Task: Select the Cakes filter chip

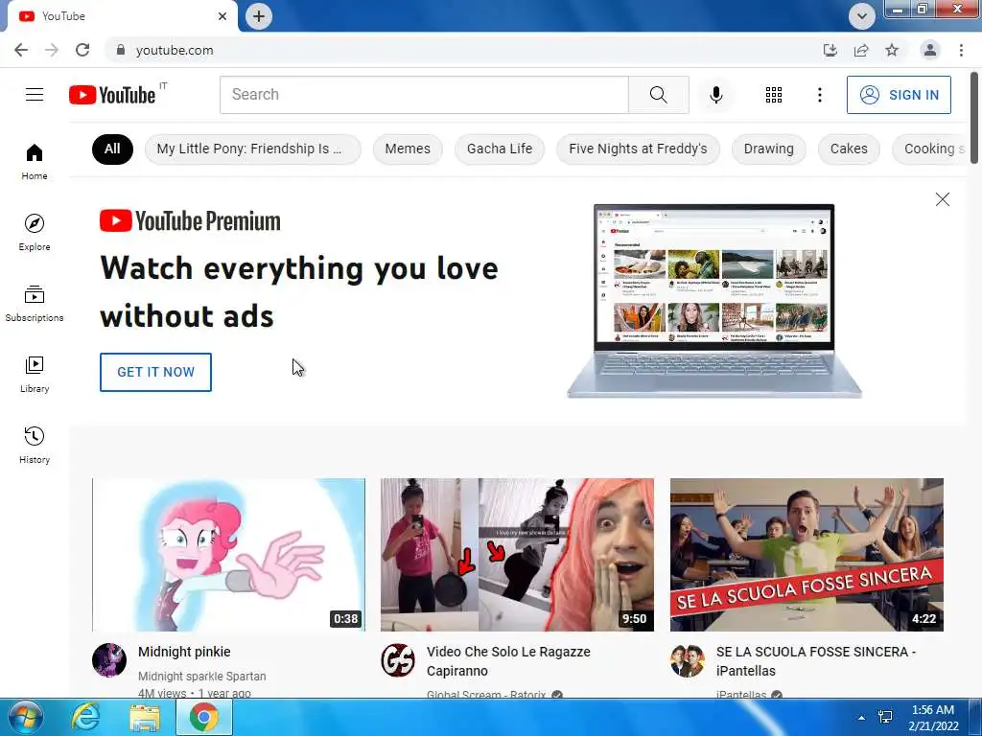Action: pos(849,149)
